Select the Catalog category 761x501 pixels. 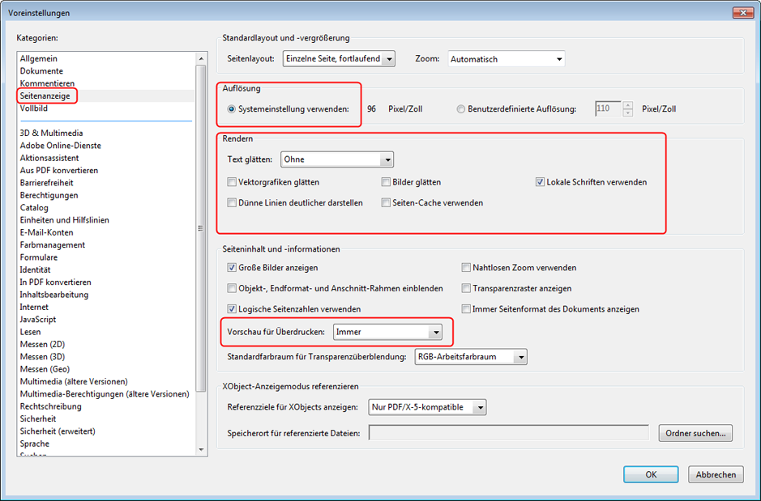34,208
